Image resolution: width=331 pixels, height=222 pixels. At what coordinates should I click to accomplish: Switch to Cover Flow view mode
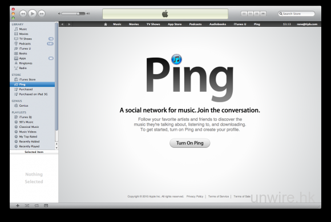click(x=263, y=14)
